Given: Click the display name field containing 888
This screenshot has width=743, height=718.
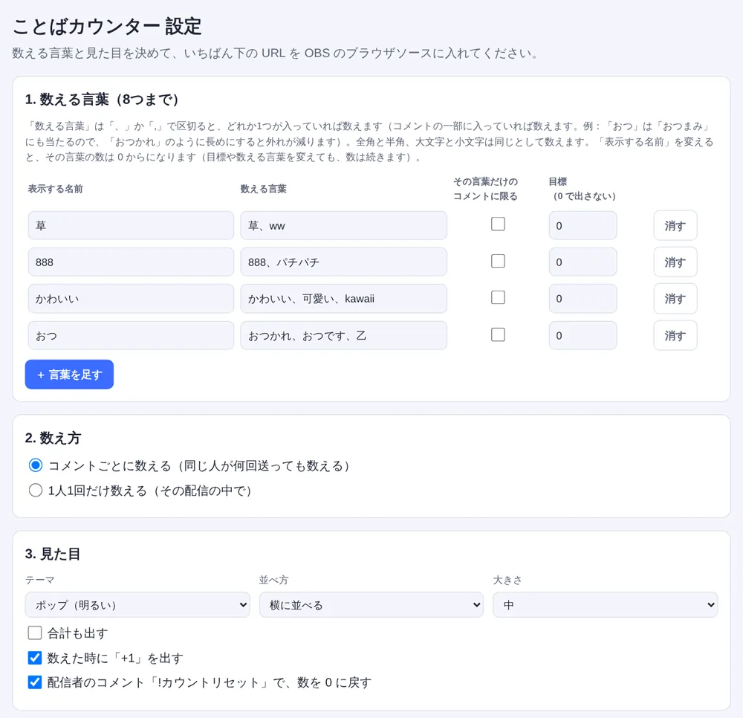Looking at the screenshot, I should pos(131,262).
